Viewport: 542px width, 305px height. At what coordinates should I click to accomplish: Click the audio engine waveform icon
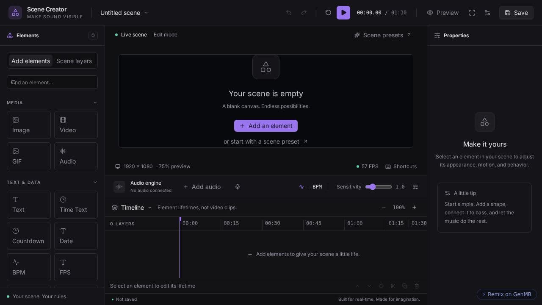[x=119, y=187]
